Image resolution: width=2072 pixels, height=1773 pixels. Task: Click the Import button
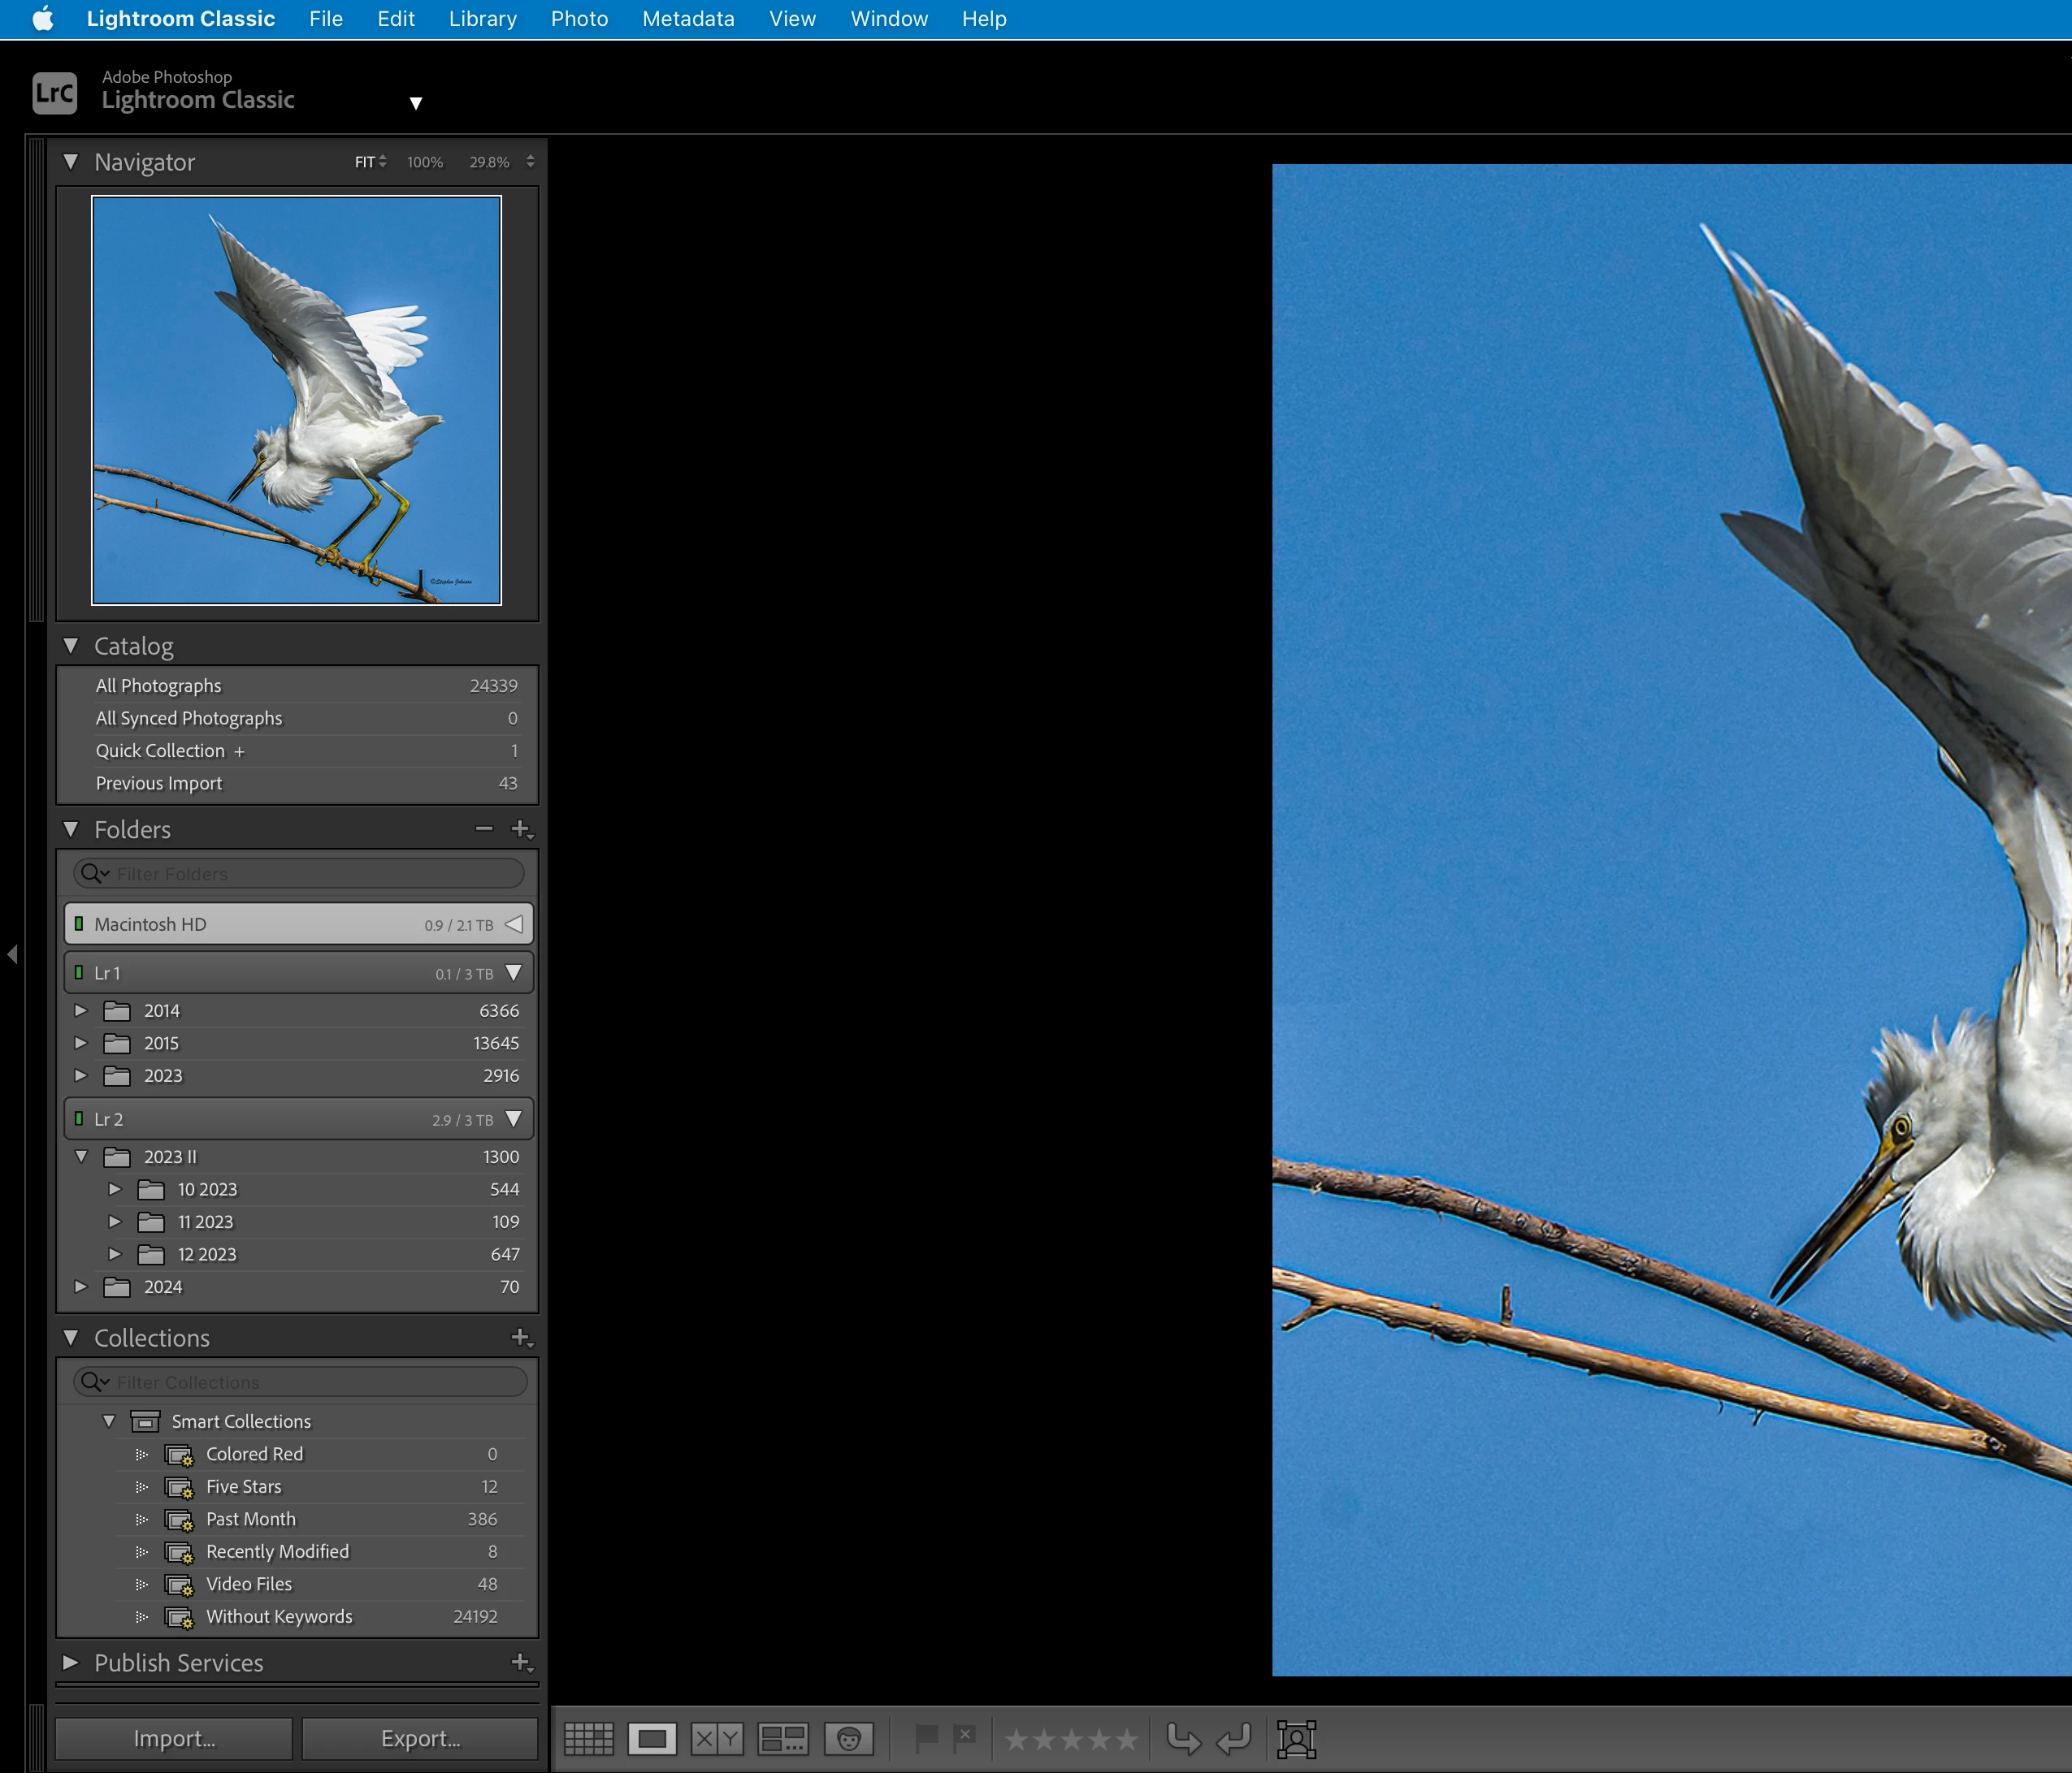174,1738
